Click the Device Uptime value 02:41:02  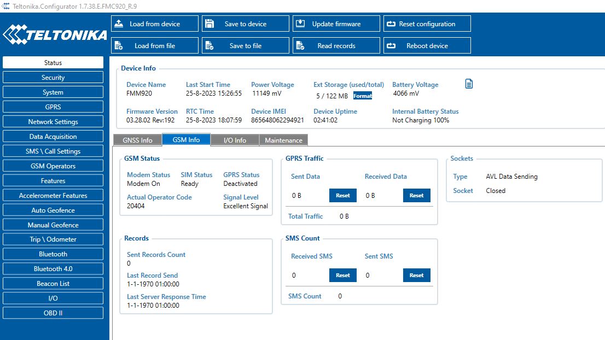point(325,120)
